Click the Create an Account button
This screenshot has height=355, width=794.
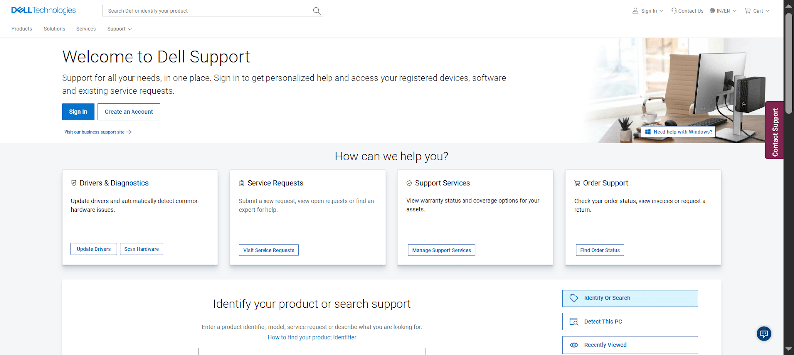(129, 112)
